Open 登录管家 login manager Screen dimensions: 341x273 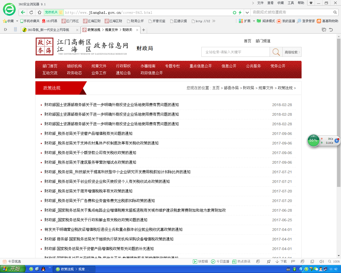(306, 21)
